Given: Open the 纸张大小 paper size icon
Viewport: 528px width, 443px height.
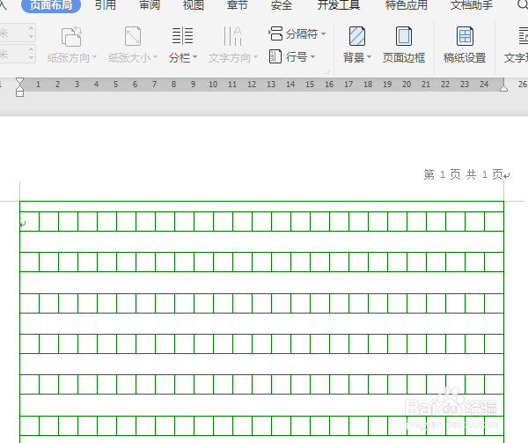Looking at the screenshot, I should pos(133,36).
